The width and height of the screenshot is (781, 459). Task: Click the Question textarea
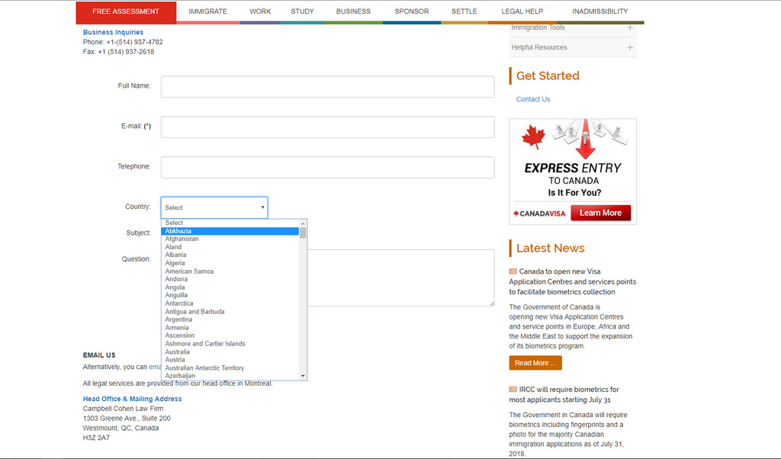point(401,278)
